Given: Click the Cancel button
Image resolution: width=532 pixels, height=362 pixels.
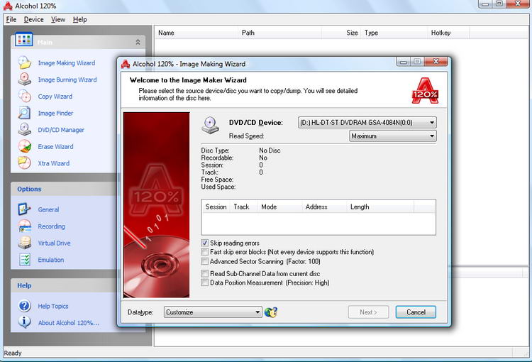Looking at the screenshot, I should (416, 312).
